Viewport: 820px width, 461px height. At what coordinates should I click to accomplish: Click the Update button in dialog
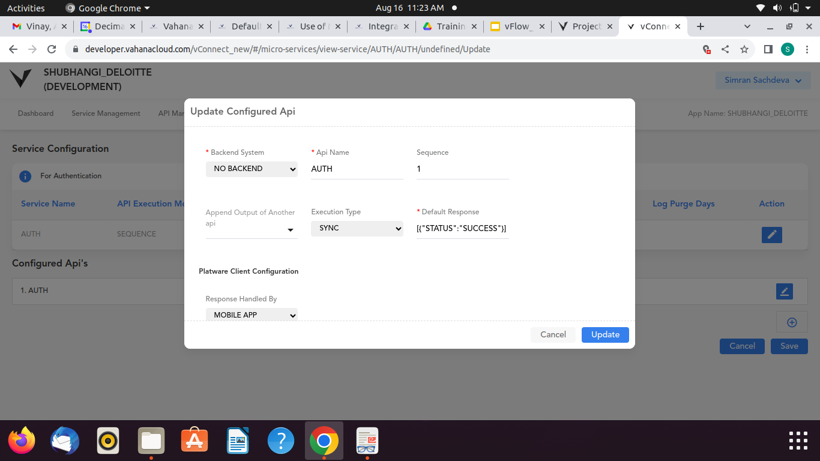pyautogui.click(x=604, y=335)
